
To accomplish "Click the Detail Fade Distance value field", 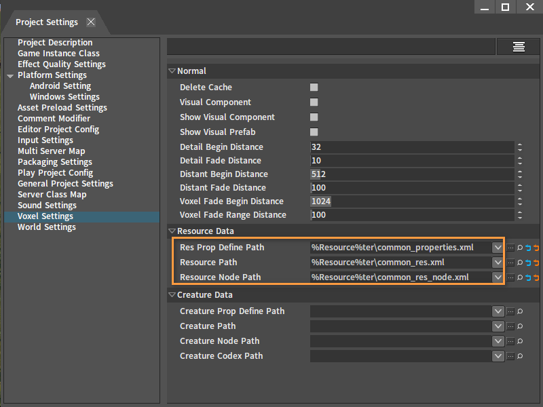I will tap(412, 161).
